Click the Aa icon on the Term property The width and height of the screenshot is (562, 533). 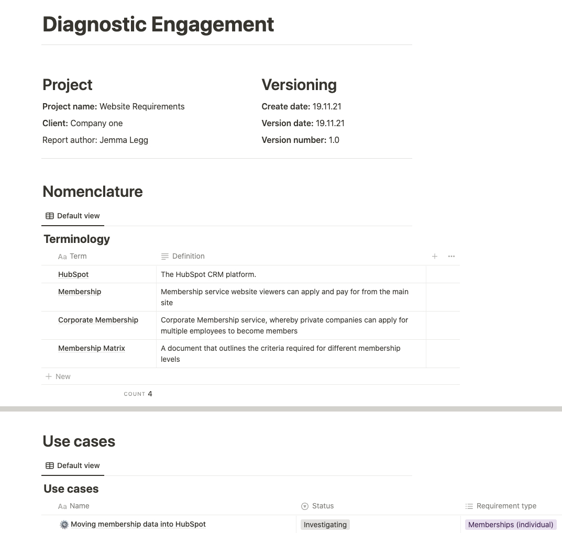tap(62, 257)
